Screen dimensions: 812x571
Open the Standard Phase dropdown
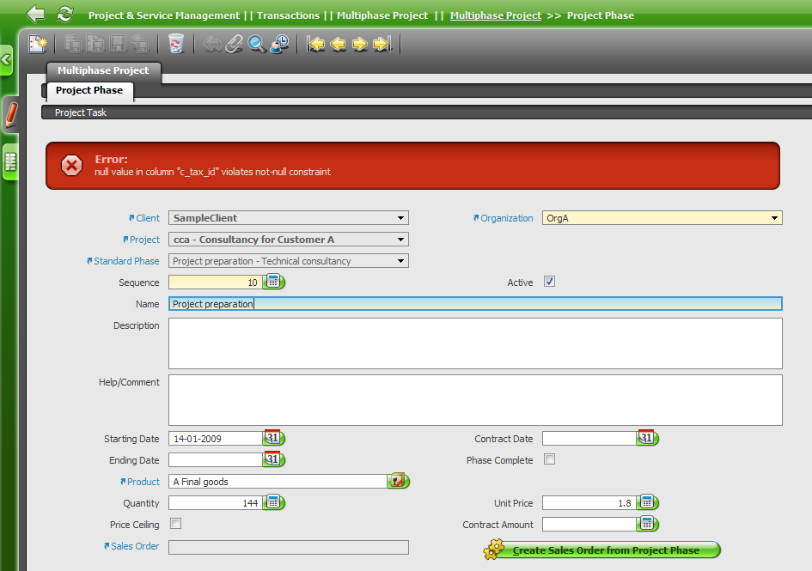400,261
